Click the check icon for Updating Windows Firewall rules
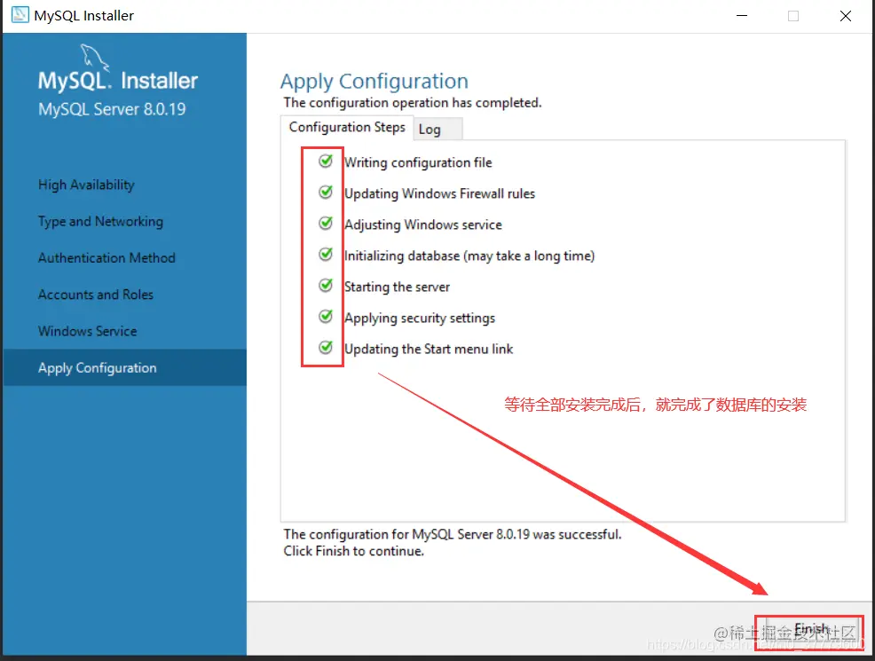Image resolution: width=875 pixels, height=661 pixels. pos(326,193)
